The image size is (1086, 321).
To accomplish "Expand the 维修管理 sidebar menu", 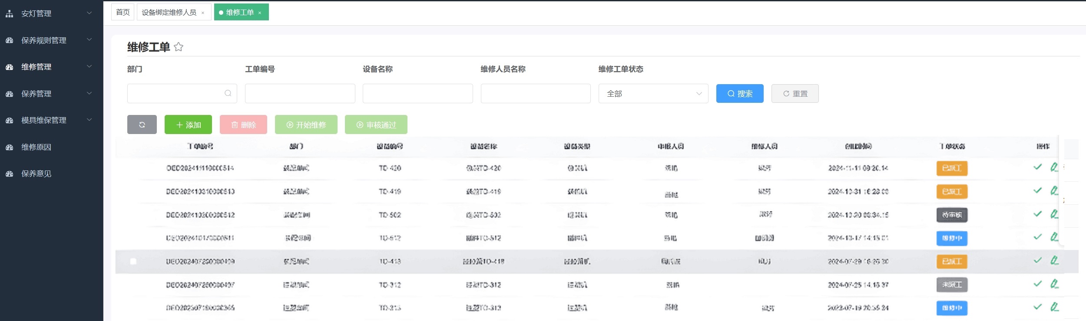I will [51, 67].
